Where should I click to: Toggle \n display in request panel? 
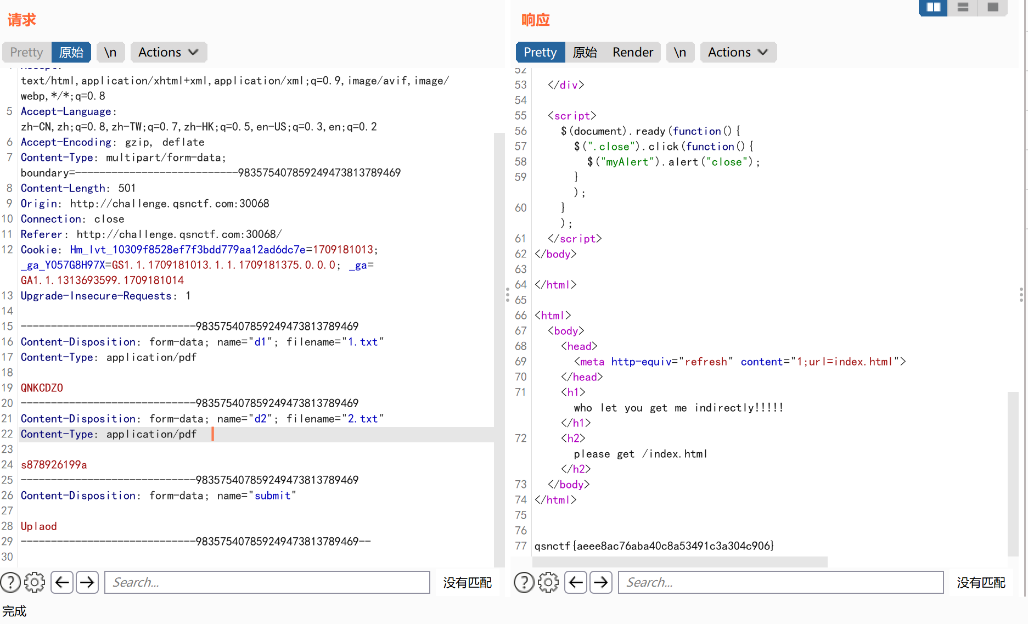coord(110,52)
